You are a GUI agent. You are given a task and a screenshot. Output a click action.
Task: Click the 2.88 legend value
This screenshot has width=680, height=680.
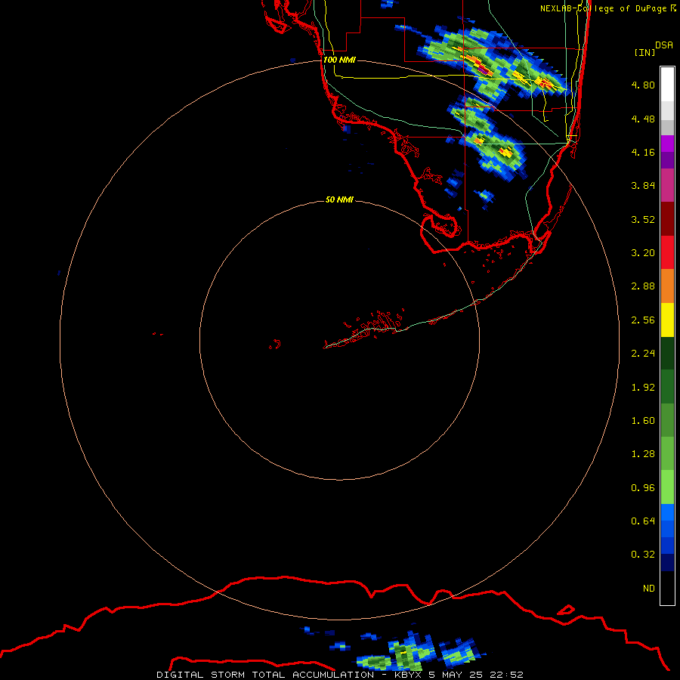pos(643,286)
